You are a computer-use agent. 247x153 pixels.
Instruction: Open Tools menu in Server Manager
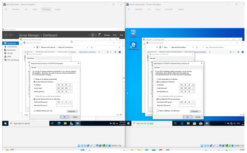tap(115, 35)
